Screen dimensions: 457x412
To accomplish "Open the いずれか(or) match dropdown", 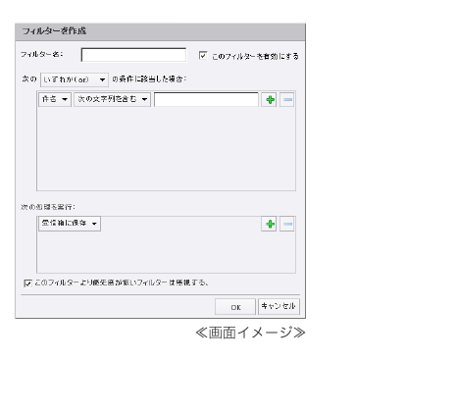I will 75,79.
